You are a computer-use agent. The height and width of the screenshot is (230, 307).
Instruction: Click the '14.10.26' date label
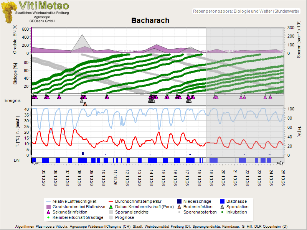pyautogui.click(x=151, y=177)
